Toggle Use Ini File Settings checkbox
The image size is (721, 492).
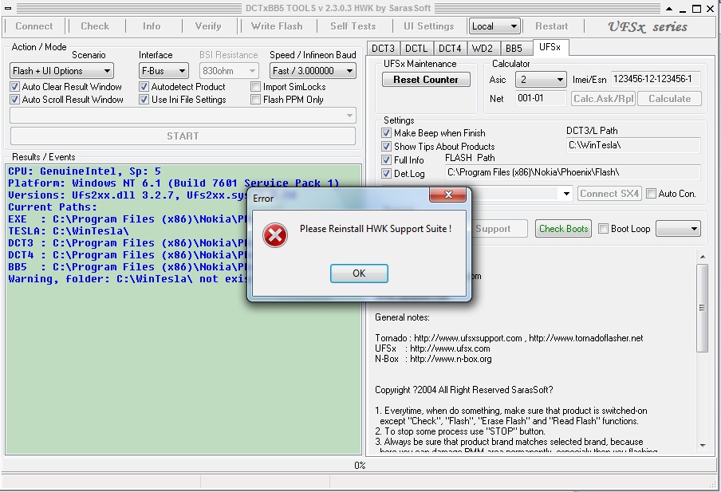[144, 100]
